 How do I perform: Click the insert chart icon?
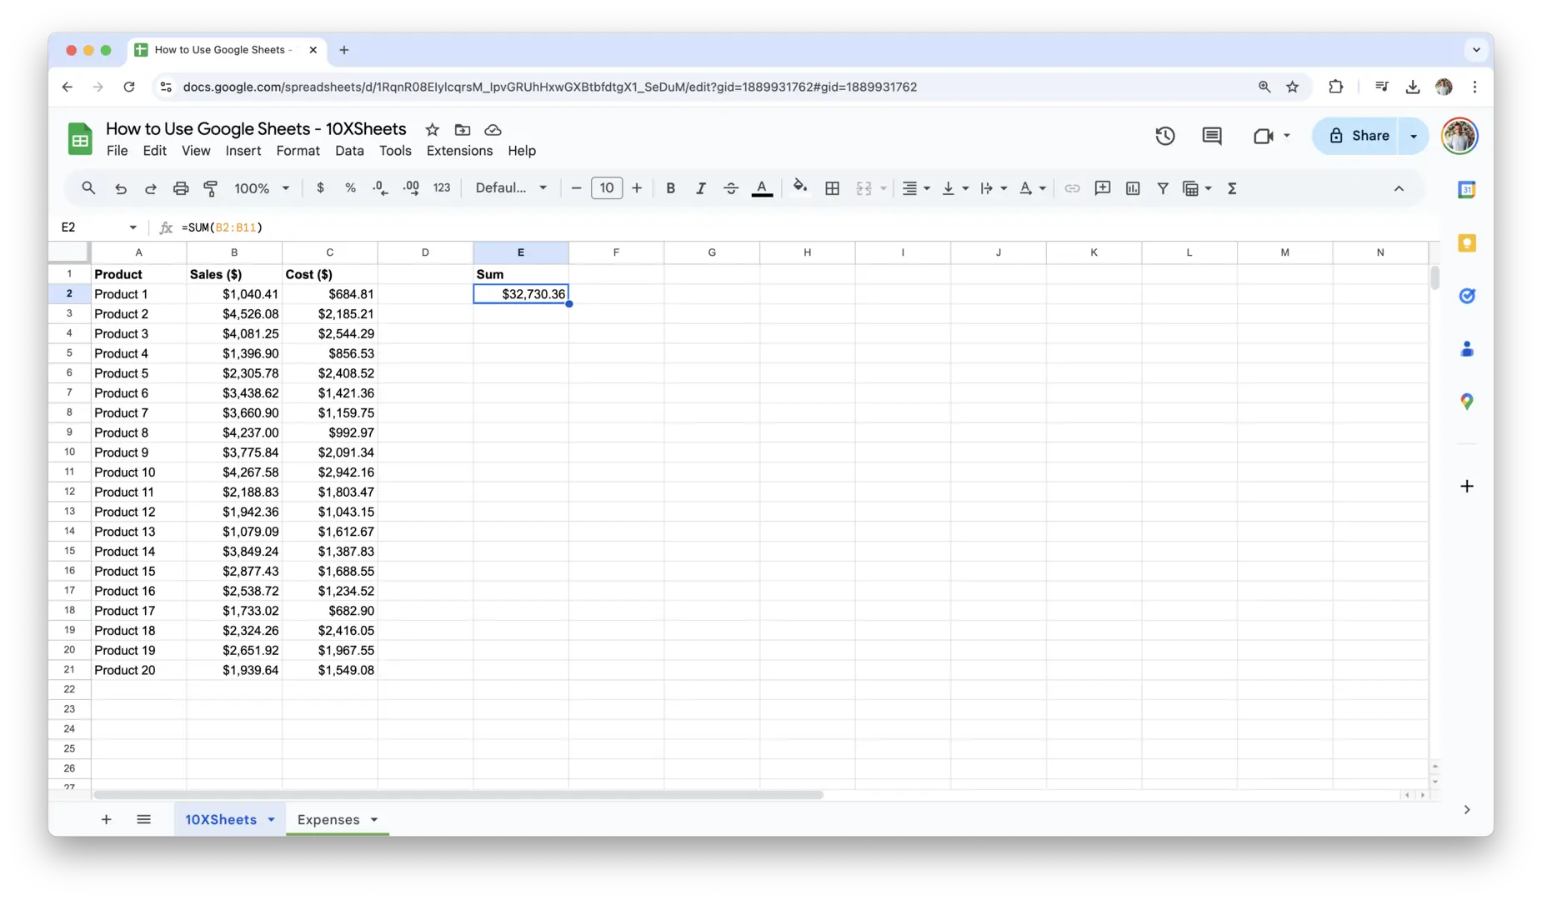1133,188
